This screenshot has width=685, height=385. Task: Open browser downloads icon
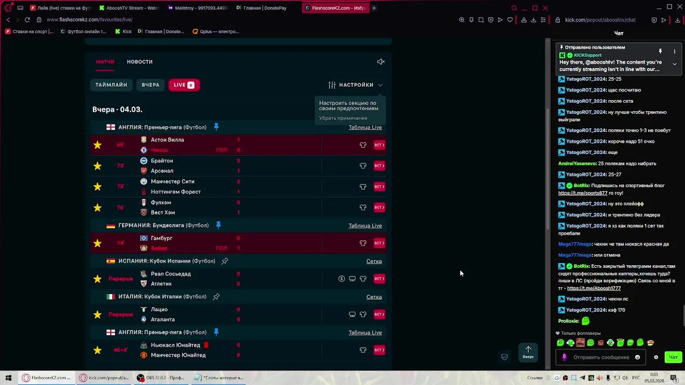[534, 20]
